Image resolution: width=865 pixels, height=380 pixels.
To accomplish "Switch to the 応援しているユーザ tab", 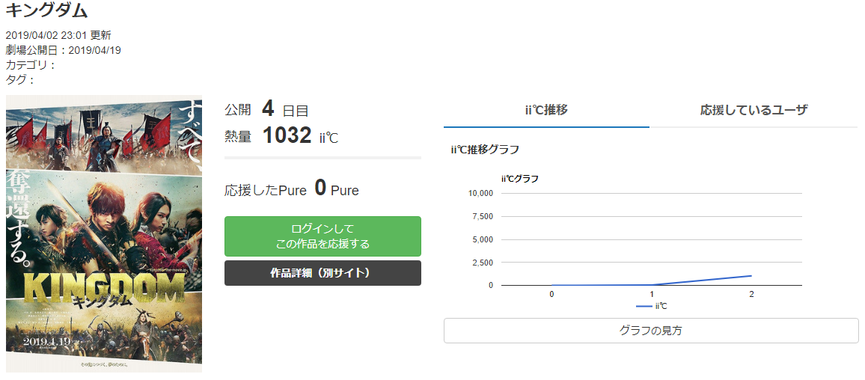I will pyautogui.click(x=754, y=110).
